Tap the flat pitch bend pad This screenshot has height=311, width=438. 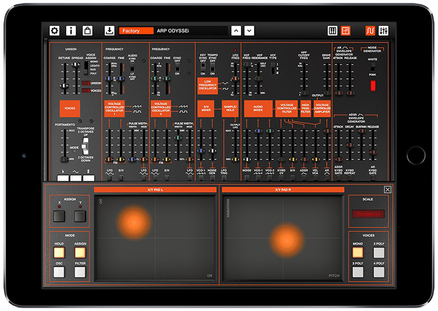click(x=63, y=178)
